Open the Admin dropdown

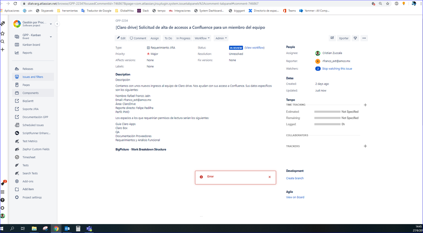pos(221,38)
